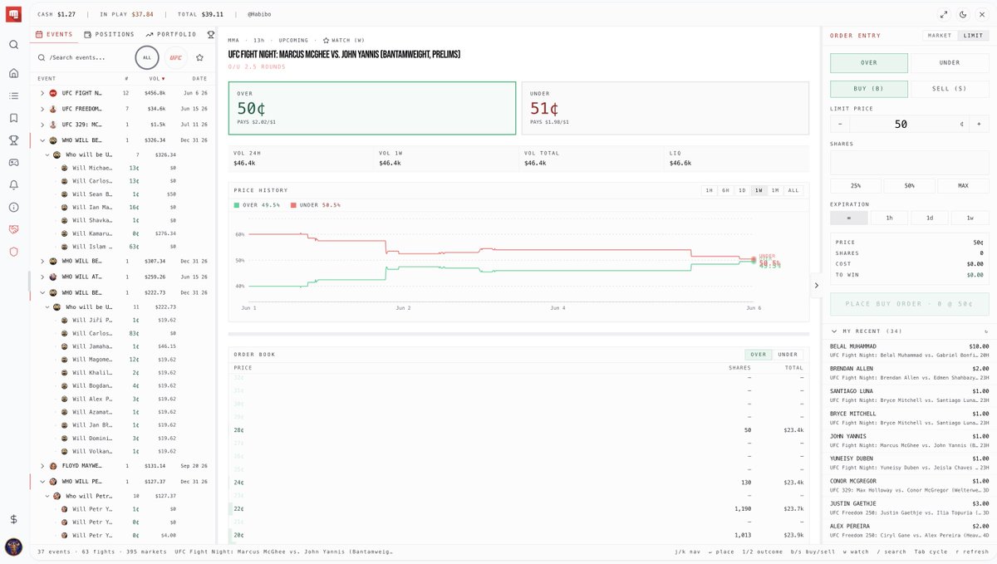Set price history range to ALL
997x564 pixels.
pyautogui.click(x=793, y=190)
